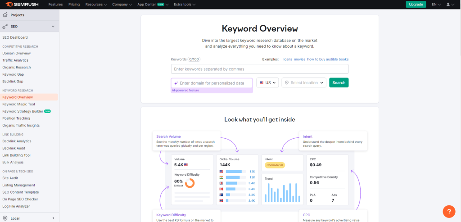
Task: Click the 'Search Volume' callout title
Action: pyautogui.click(x=168, y=136)
